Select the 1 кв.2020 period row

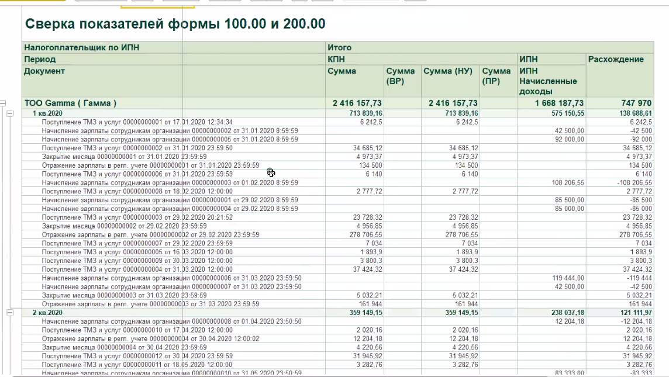tap(47, 113)
